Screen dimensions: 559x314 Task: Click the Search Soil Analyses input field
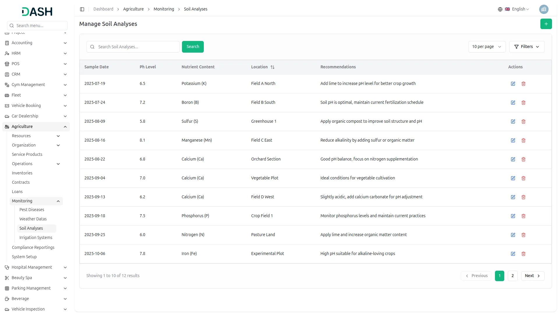pos(137,47)
